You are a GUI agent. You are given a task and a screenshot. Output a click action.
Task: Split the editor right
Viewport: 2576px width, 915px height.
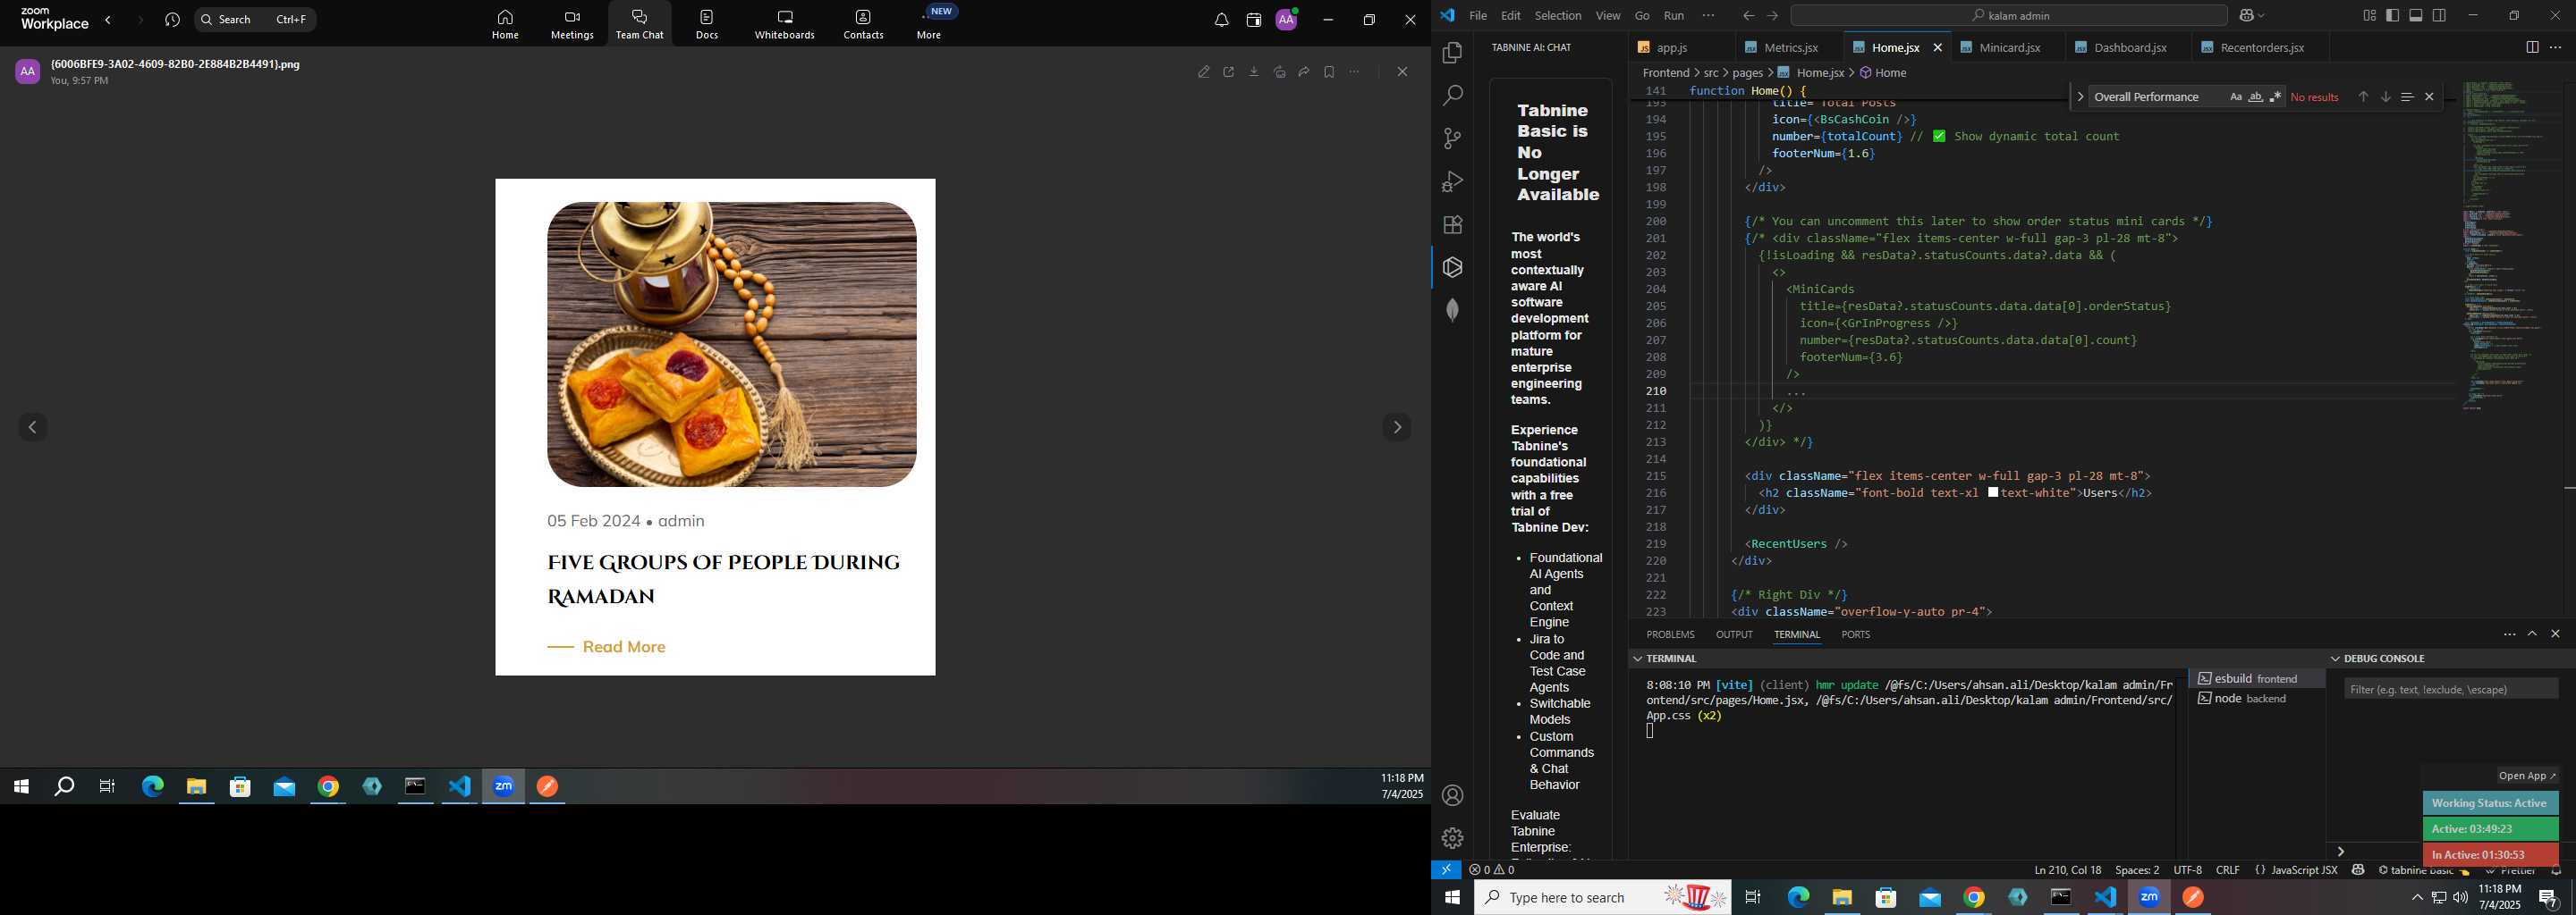click(2532, 47)
